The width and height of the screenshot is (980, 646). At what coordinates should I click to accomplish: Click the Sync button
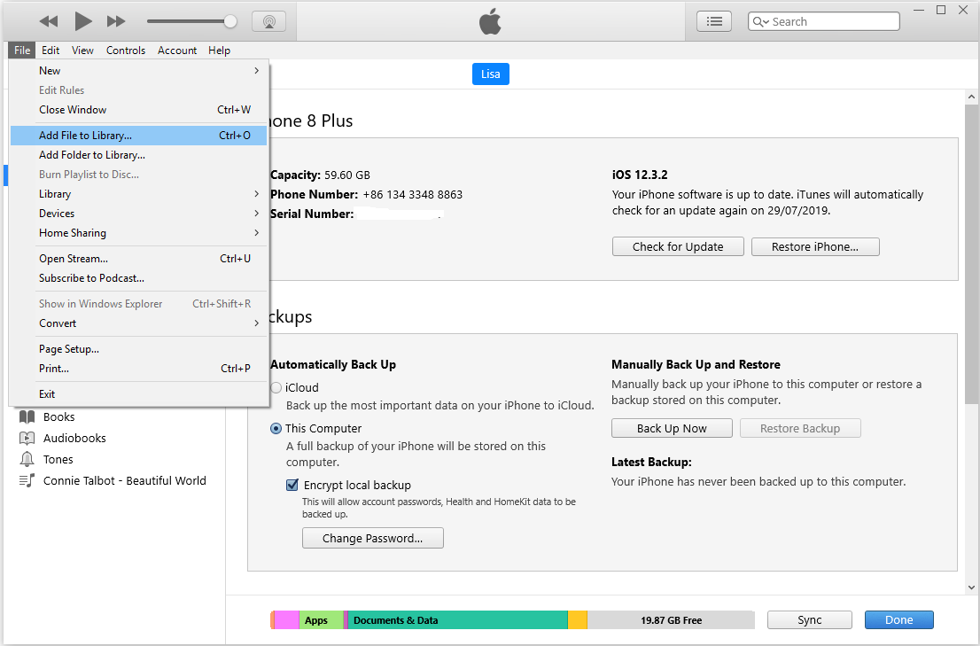pyautogui.click(x=809, y=619)
